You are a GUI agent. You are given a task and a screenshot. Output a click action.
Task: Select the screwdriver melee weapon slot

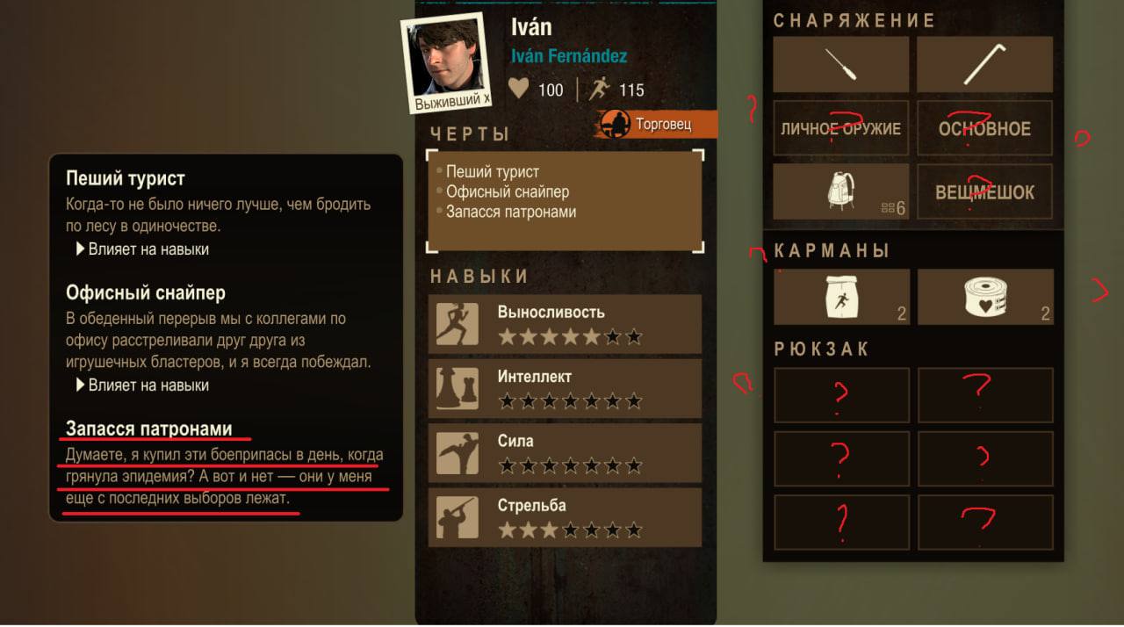tap(841, 64)
